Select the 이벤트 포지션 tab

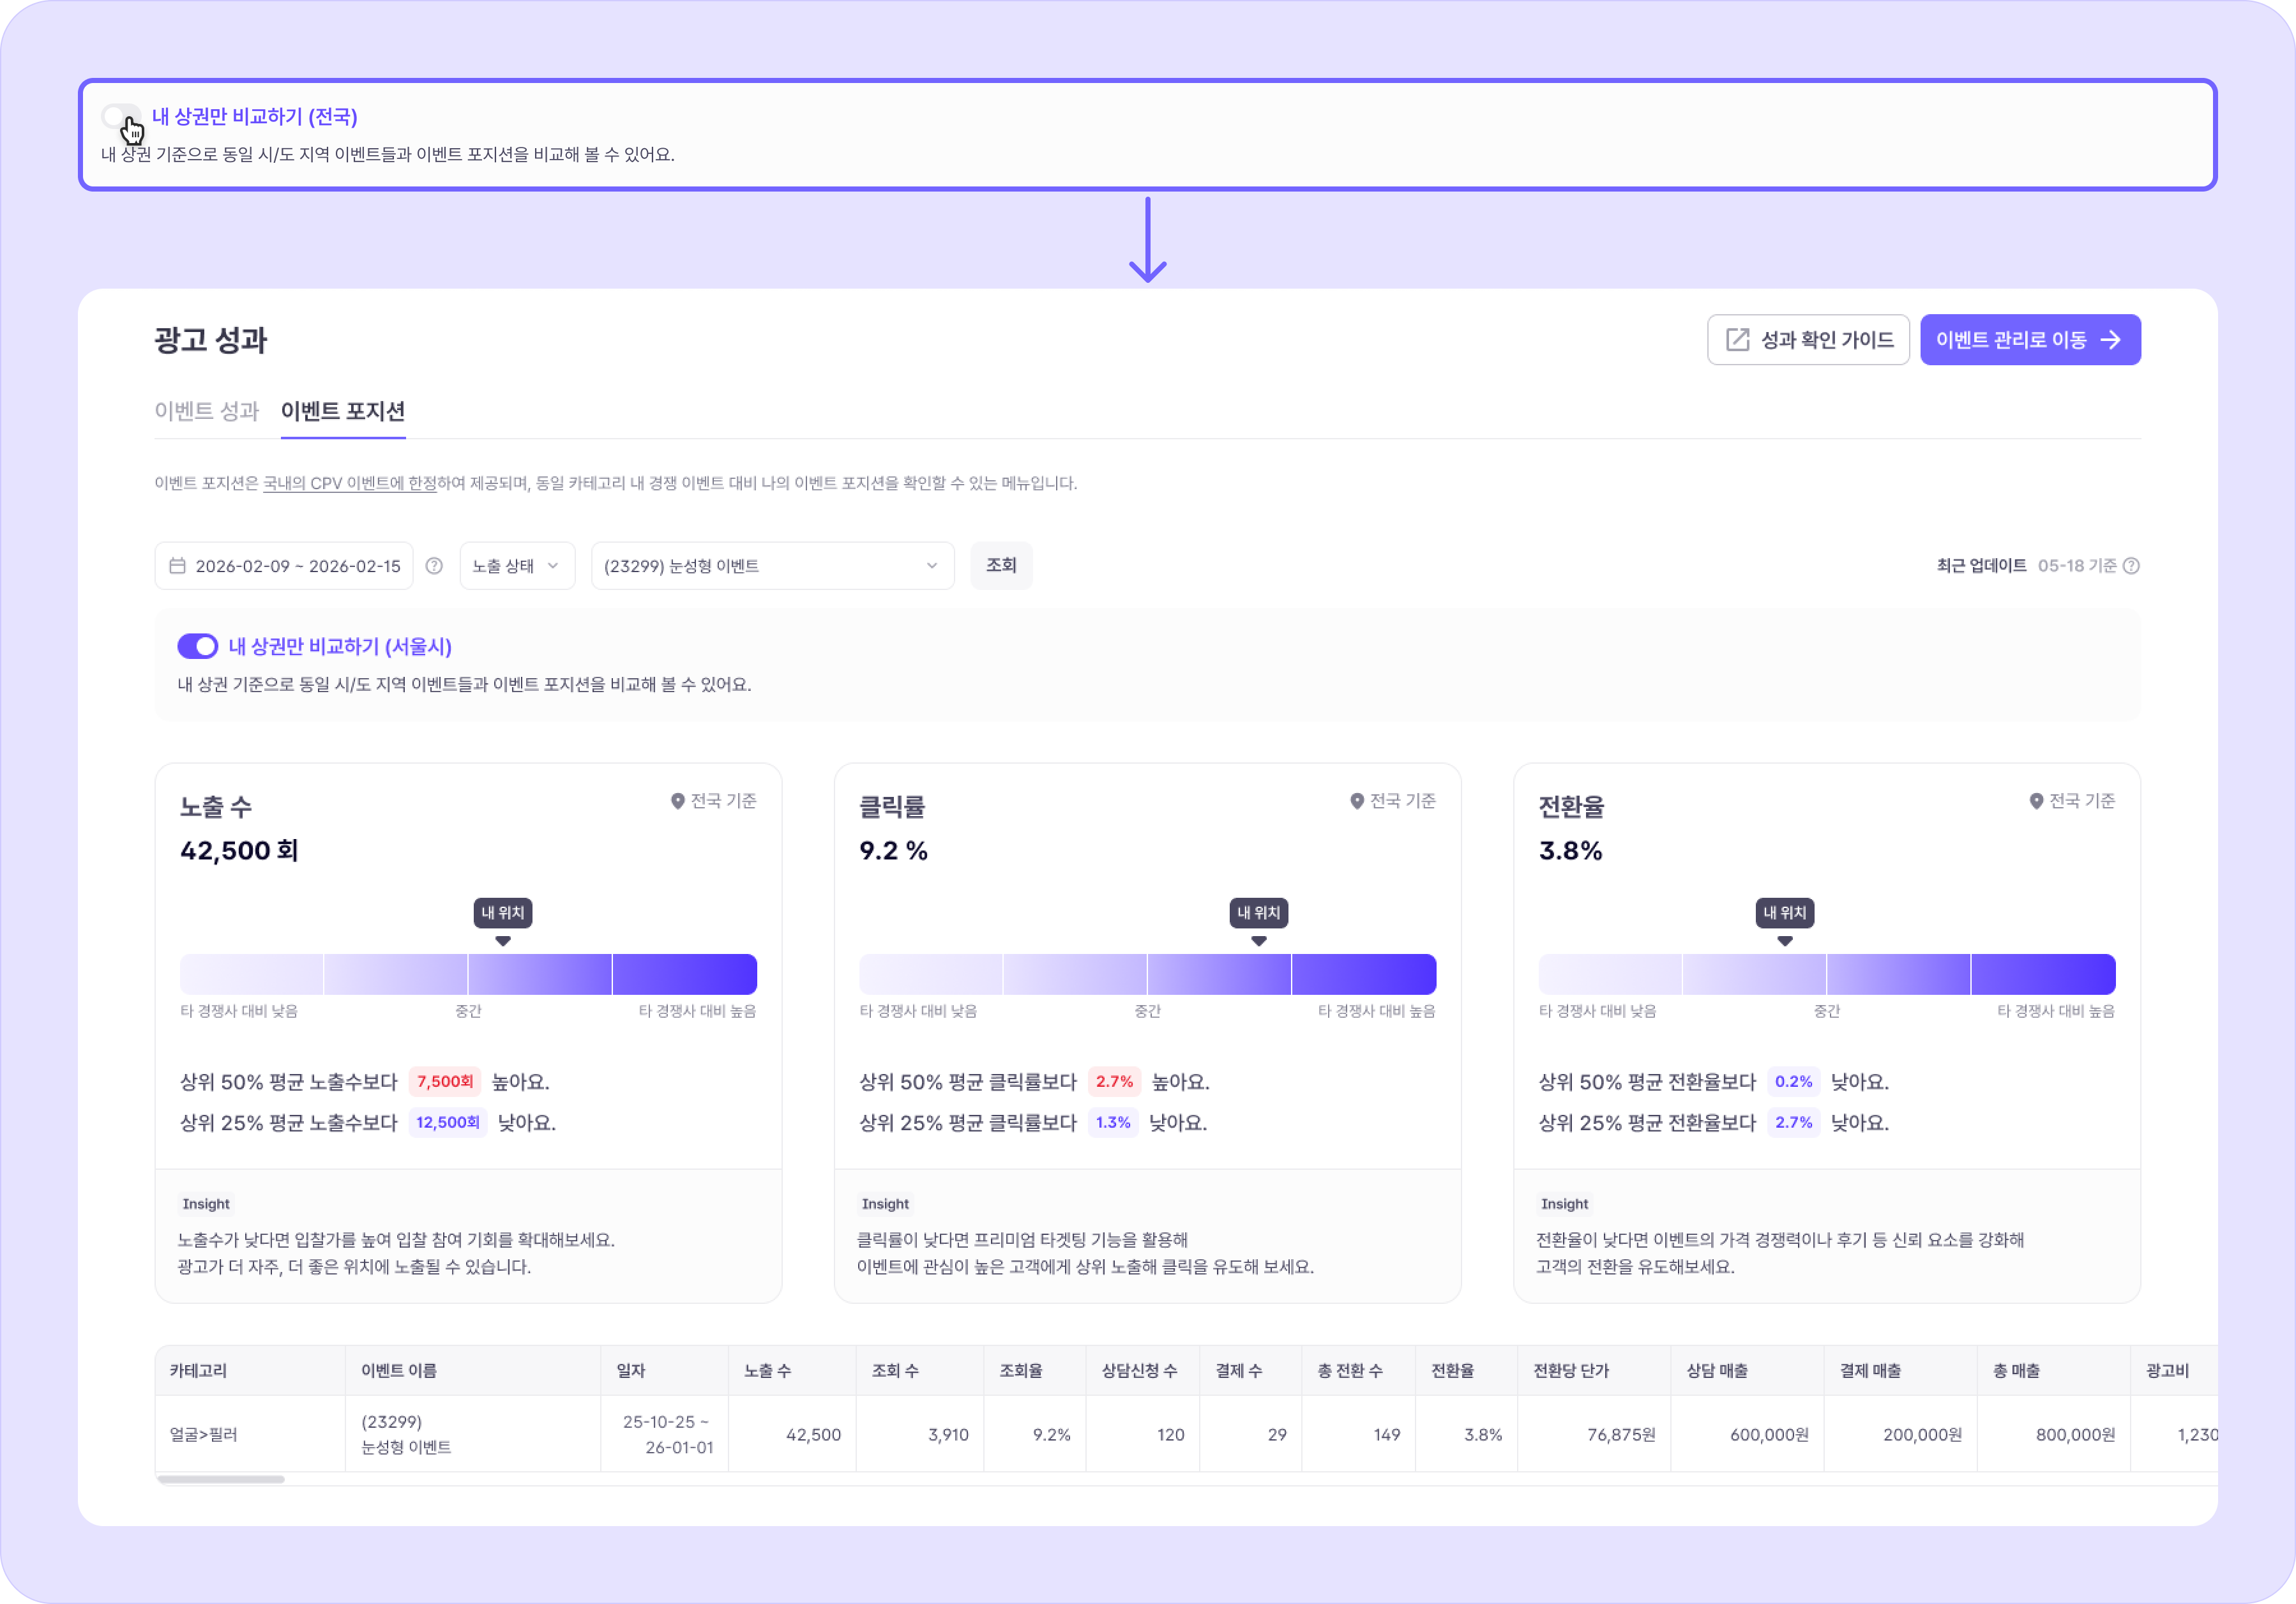click(x=343, y=411)
